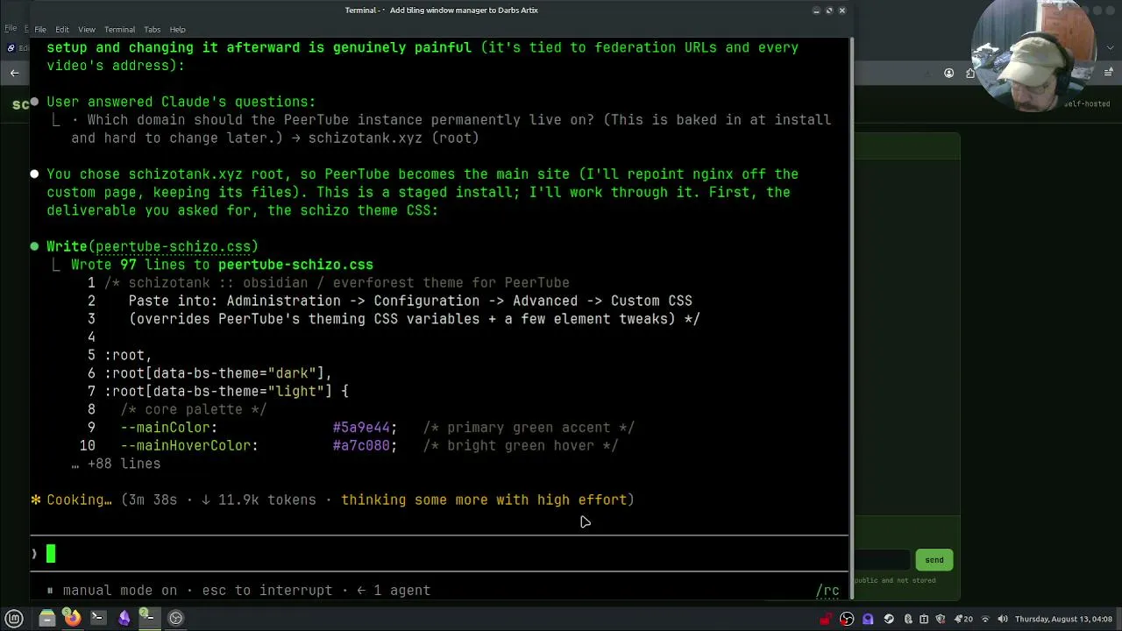The height and width of the screenshot is (631, 1122).
Task: Open the file manager from the taskbar
Action: point(47,618)
